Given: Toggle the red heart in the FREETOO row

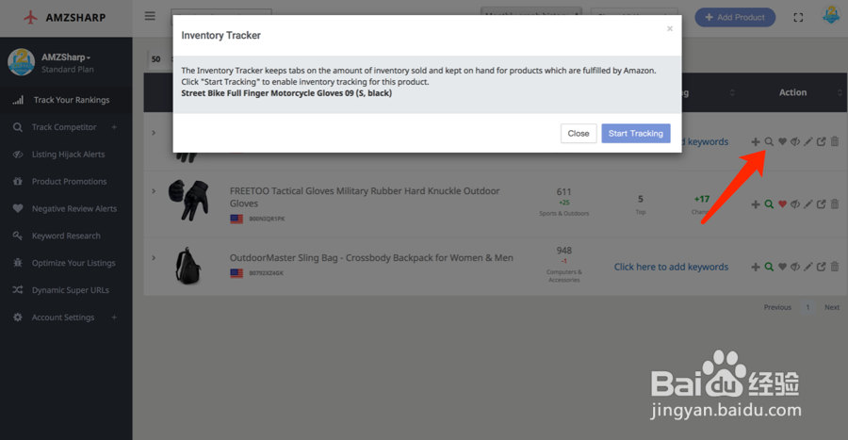Looking at the screenshot, I should [x=782, y=204].
